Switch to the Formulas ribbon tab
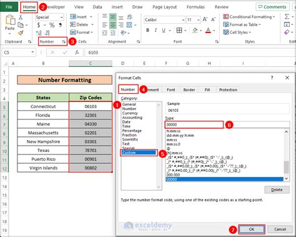 [195, 7]
